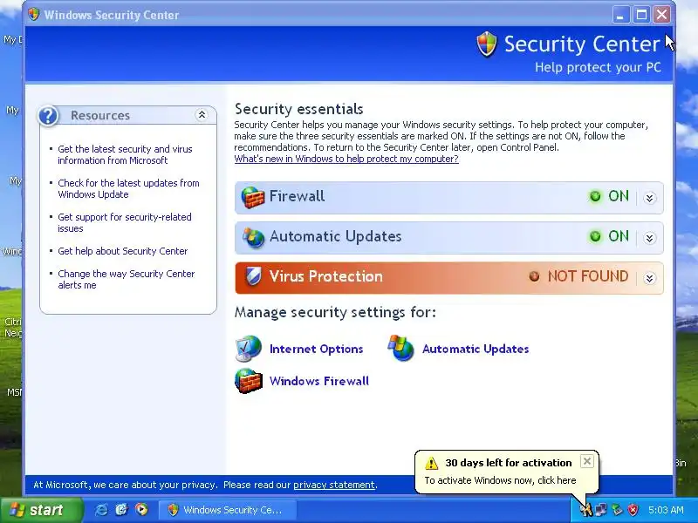
Task: Click the red security alert shield tray icon
Action: point(633,510)
